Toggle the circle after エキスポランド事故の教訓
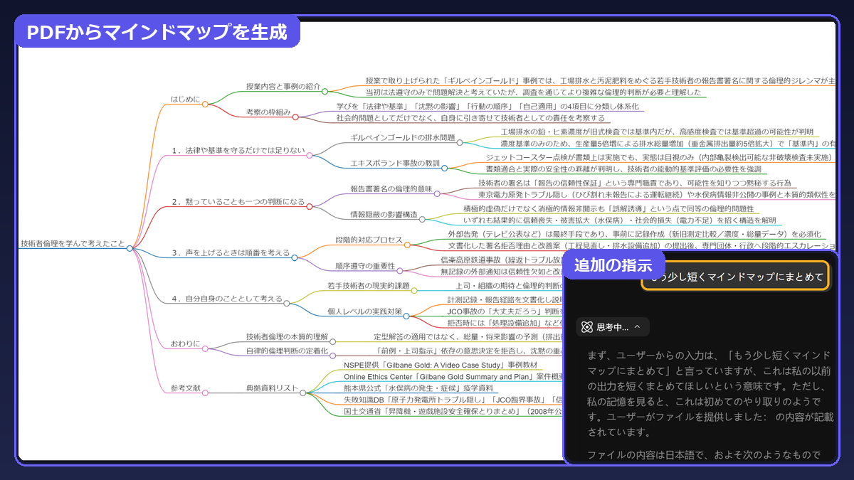Viewport: 854px width, 480px height. click(445, 168)
